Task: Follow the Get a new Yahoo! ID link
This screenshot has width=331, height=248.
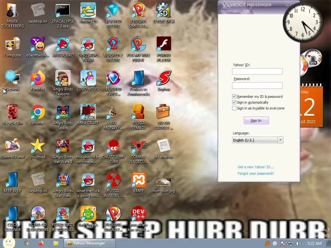Action: [x=256, y=167]
